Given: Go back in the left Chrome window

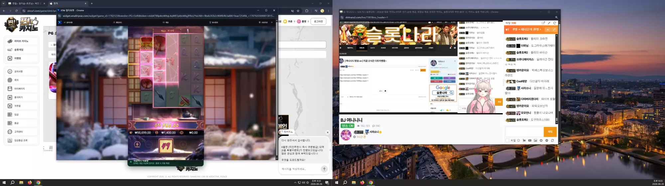Looking at the screenshot, I should (x=4, y=11).
